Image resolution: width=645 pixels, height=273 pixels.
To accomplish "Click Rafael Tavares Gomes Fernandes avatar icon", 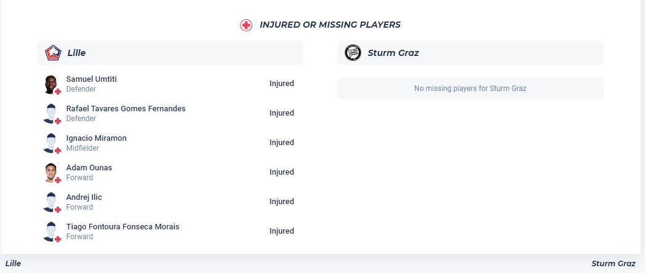I will click(51, 113).
